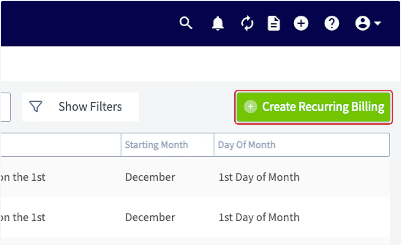Click Show Filters button
The image size is (401, 245).
[x=80, y=107]
